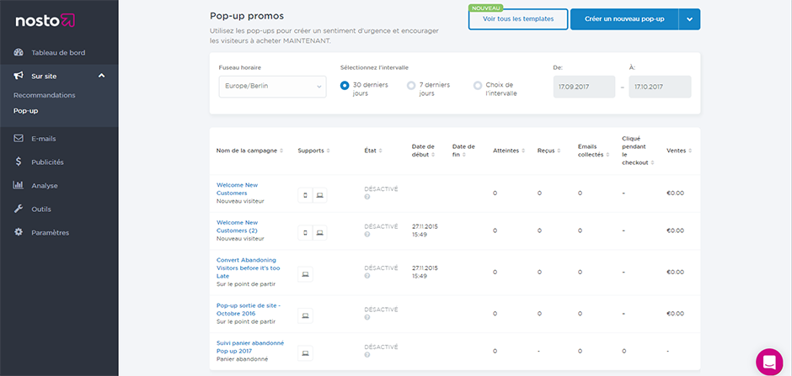The height and width of the screenshot is (376, 792).
Task: Open the Europe/Berlin timezone dropdown
Action: click(272, 86)
